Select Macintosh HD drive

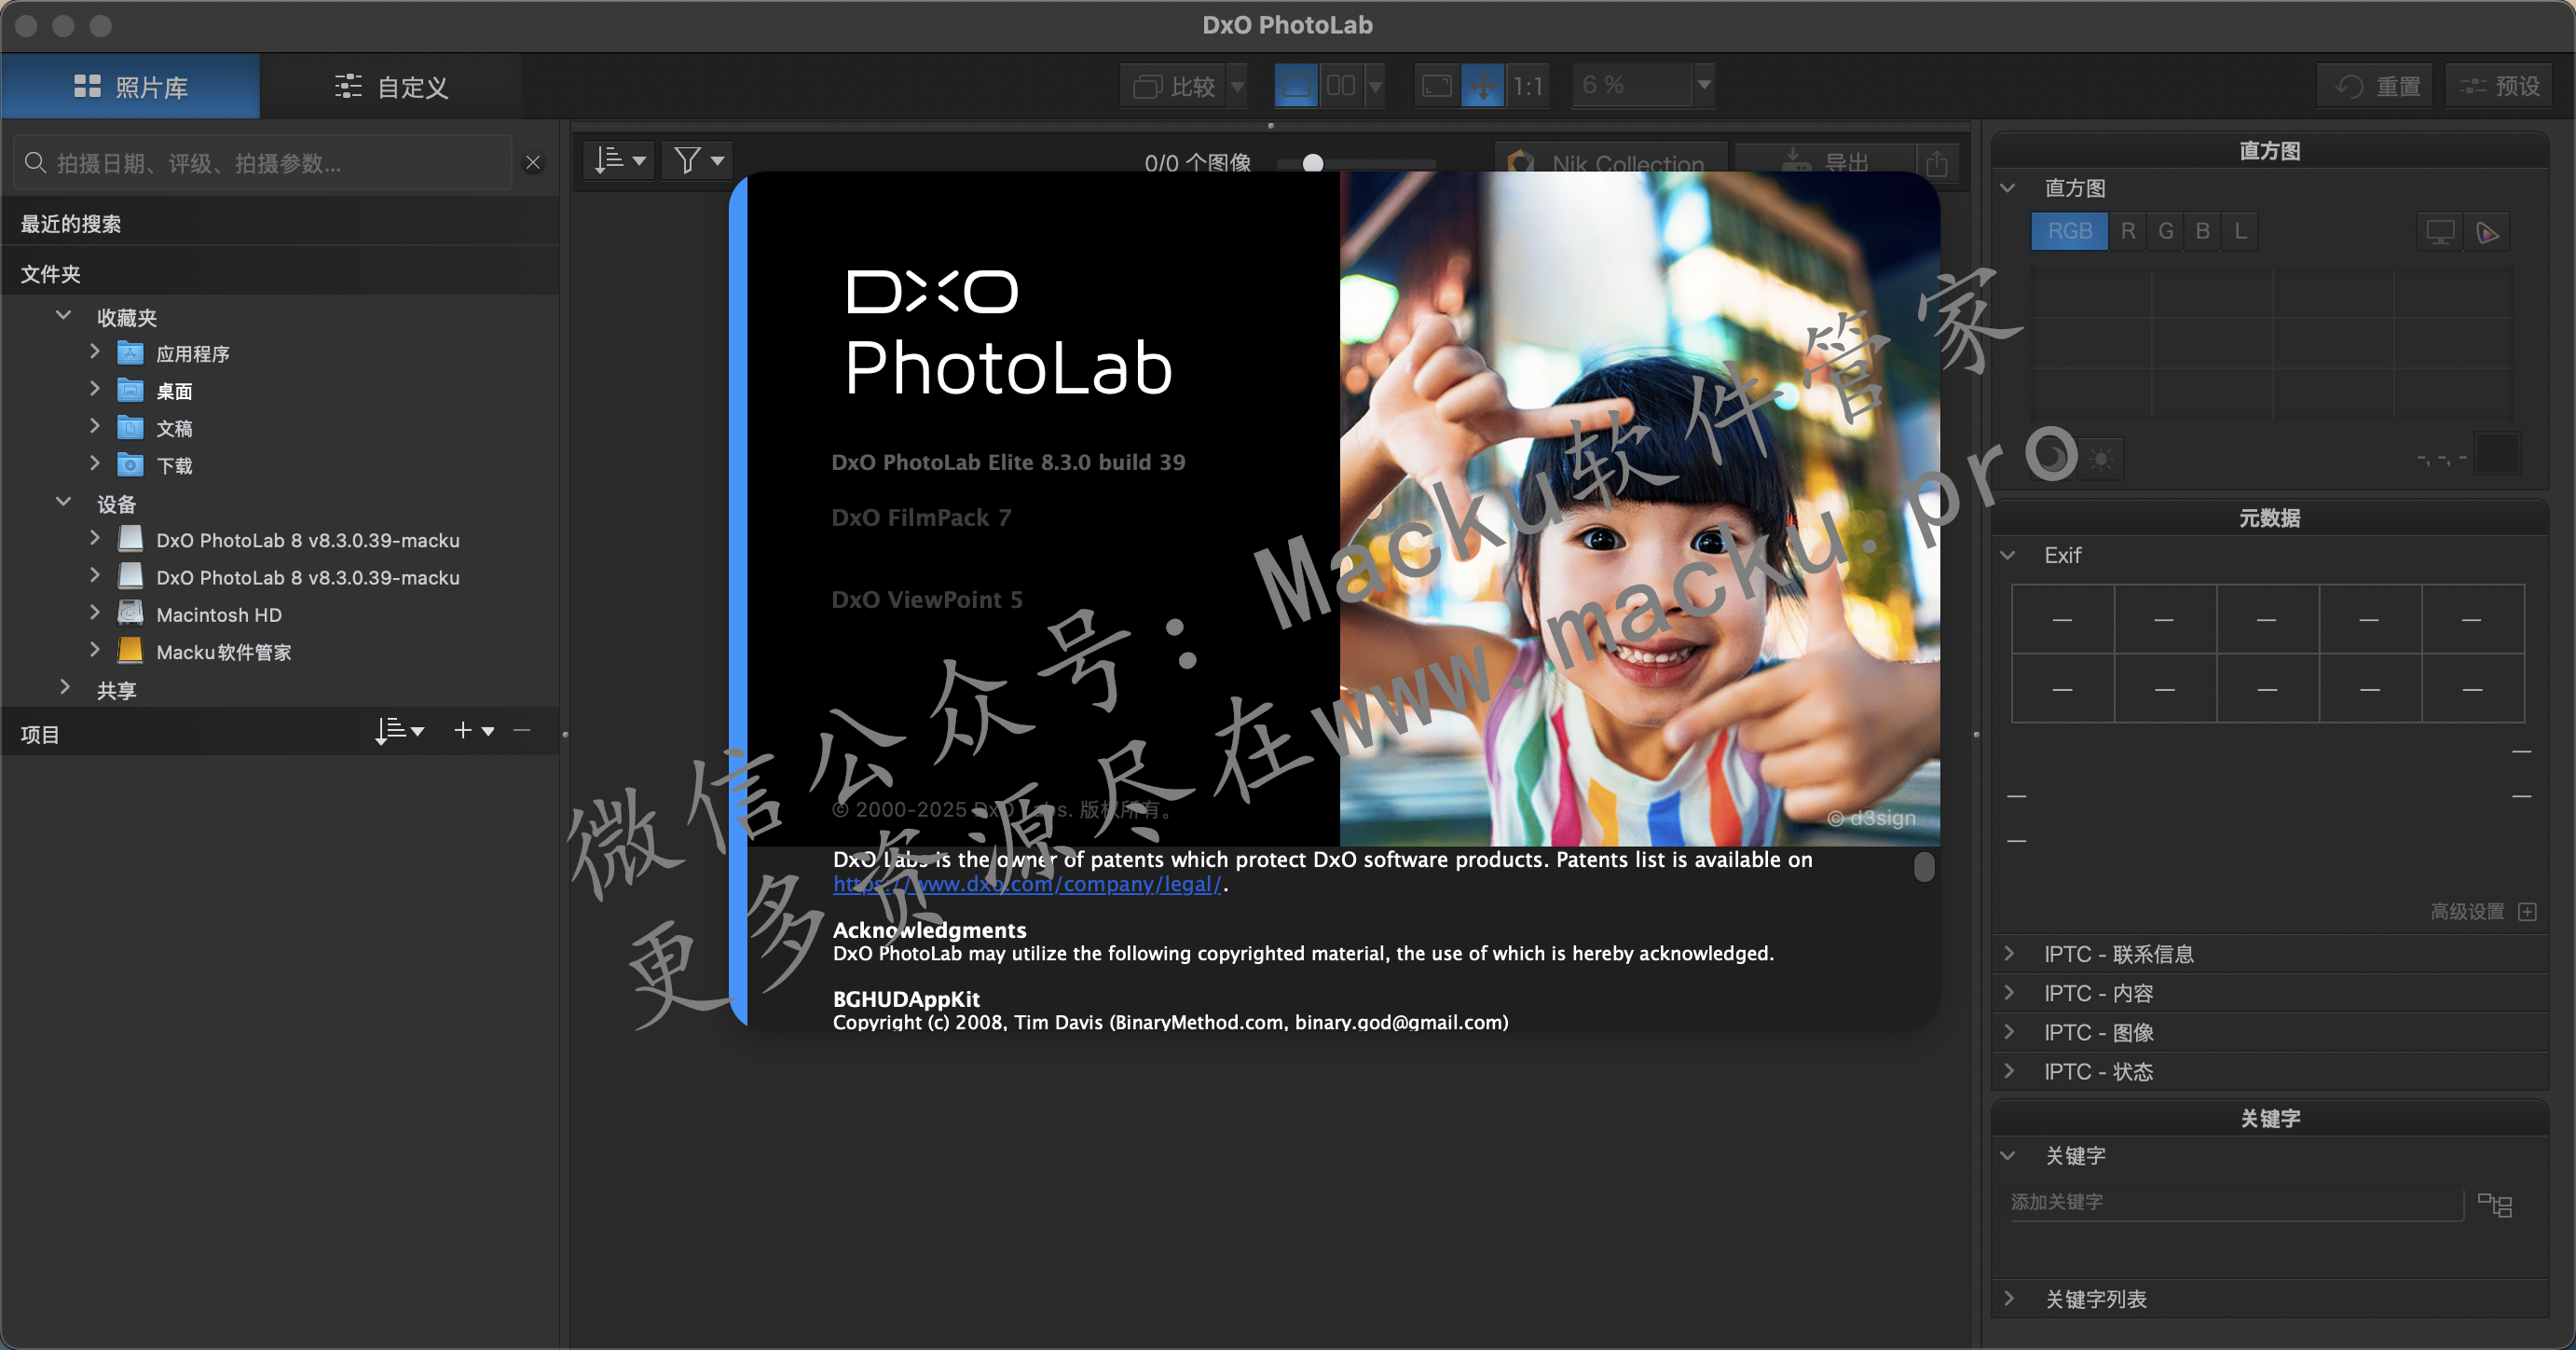pyautogui.click(x=218, y=614)
